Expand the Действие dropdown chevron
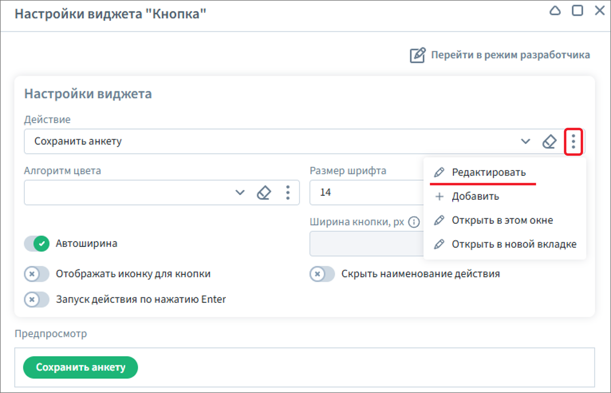 coord(525,141)
